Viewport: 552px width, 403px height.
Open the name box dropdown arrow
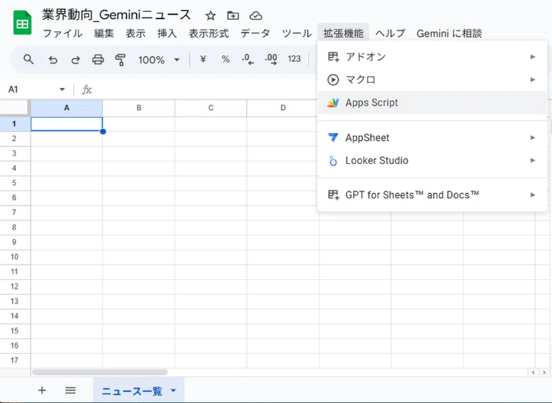point(62,89)
